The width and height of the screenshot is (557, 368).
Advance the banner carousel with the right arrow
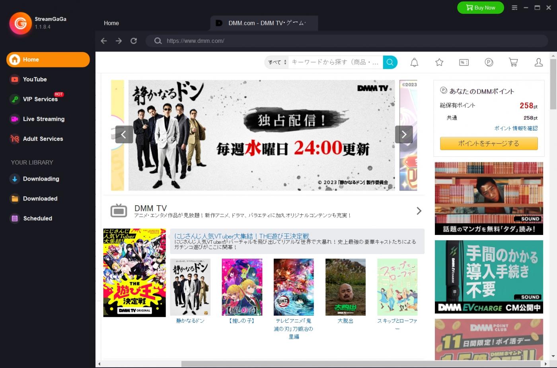coord(404,135)
